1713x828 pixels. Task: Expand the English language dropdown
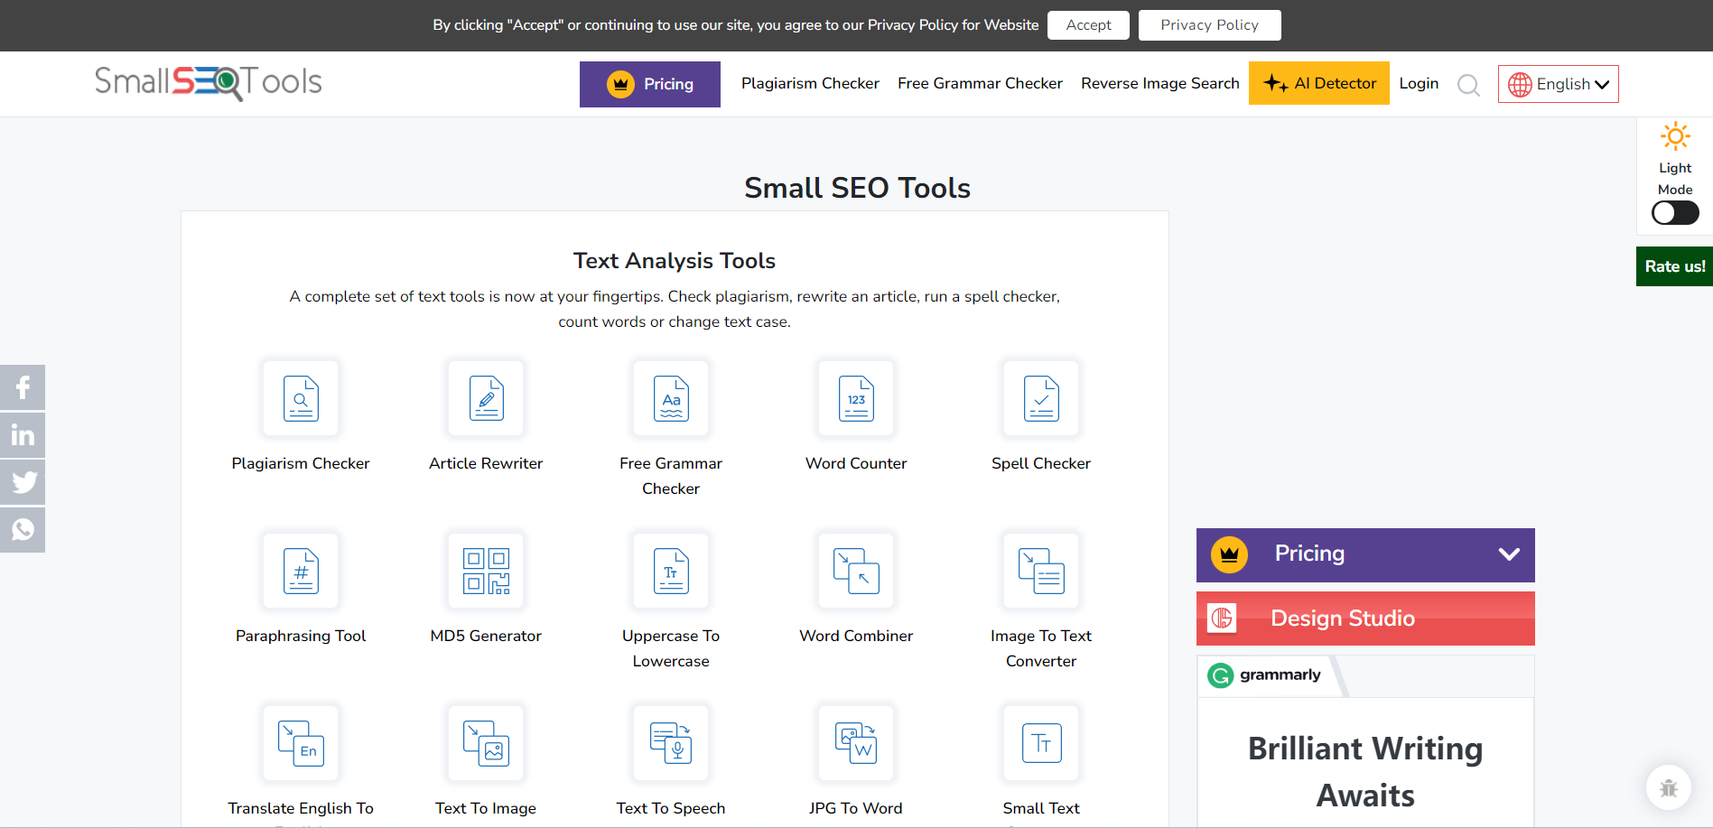pyautogui.click(x=1558, y=83)
